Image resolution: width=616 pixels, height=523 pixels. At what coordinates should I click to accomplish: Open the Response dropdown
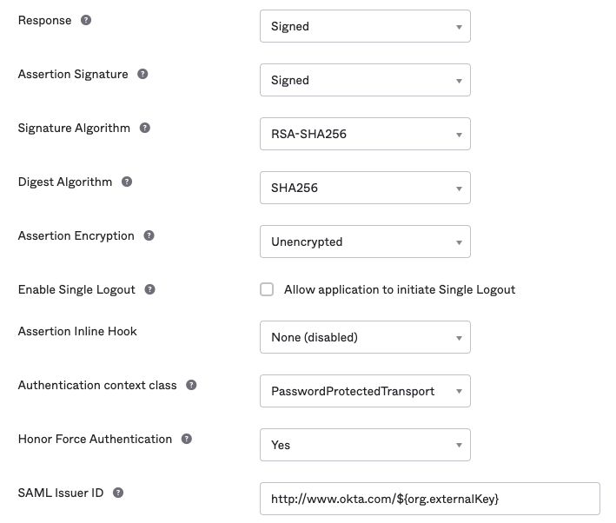tap(365, 26)
